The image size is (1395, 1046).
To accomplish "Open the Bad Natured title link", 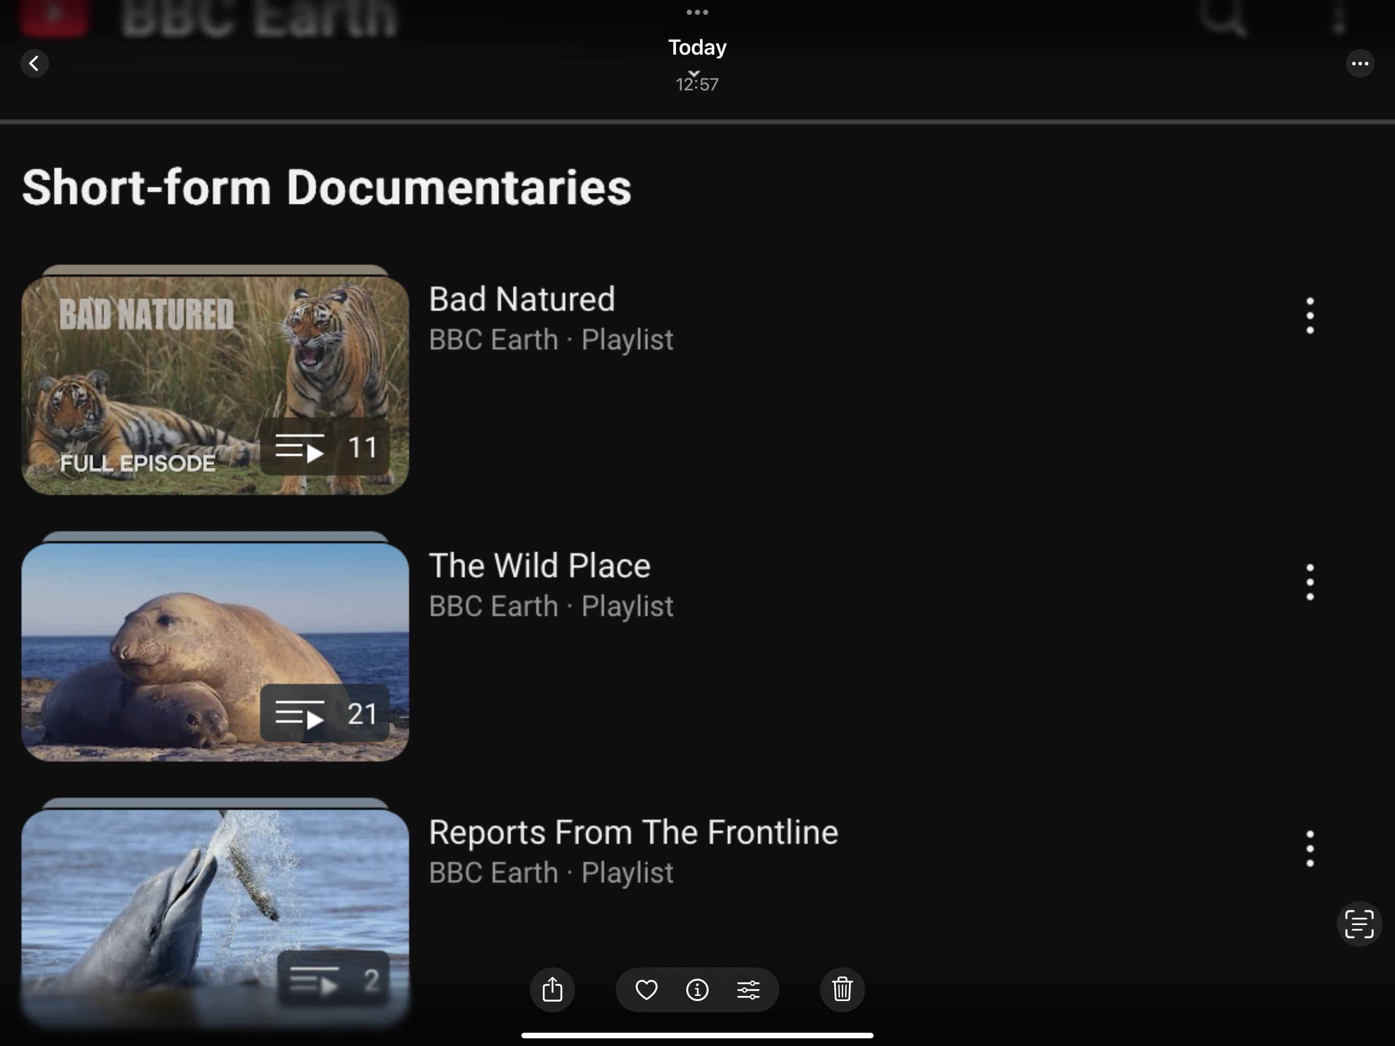I will pyautogui.click(x=521, y=299).
